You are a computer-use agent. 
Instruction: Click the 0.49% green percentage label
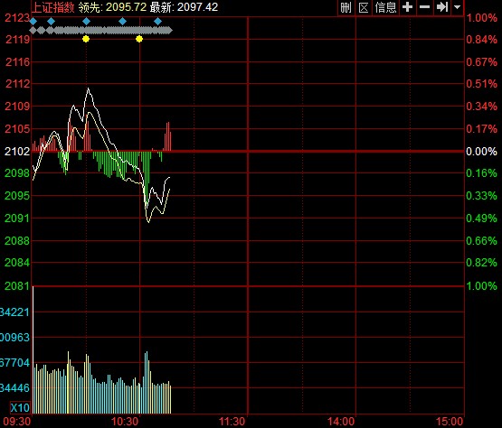click(x=481, y=219)
